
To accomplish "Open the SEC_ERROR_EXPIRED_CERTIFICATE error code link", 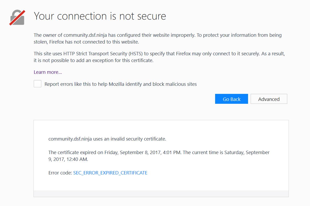I will point(110,173).
